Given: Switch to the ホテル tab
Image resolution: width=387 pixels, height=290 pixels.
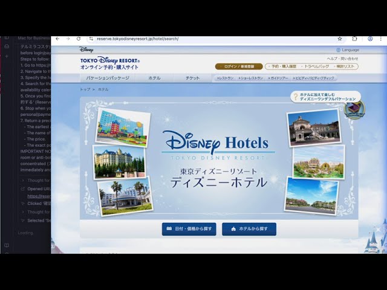Looking at the screenshot, I should coord(155,78).
